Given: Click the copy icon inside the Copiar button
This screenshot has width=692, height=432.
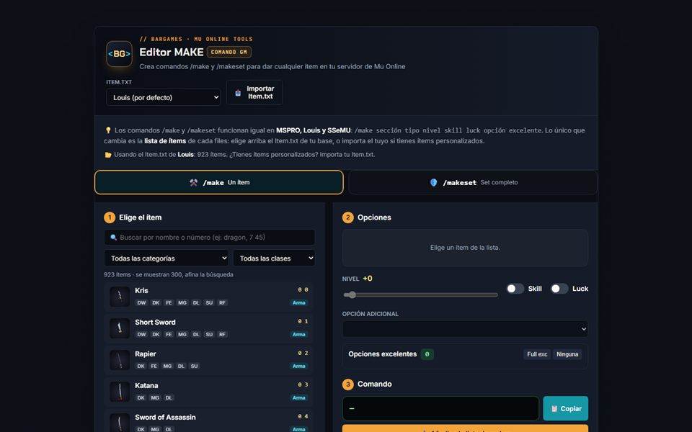Looking at the screenshot, I should [x=554, y=409].
